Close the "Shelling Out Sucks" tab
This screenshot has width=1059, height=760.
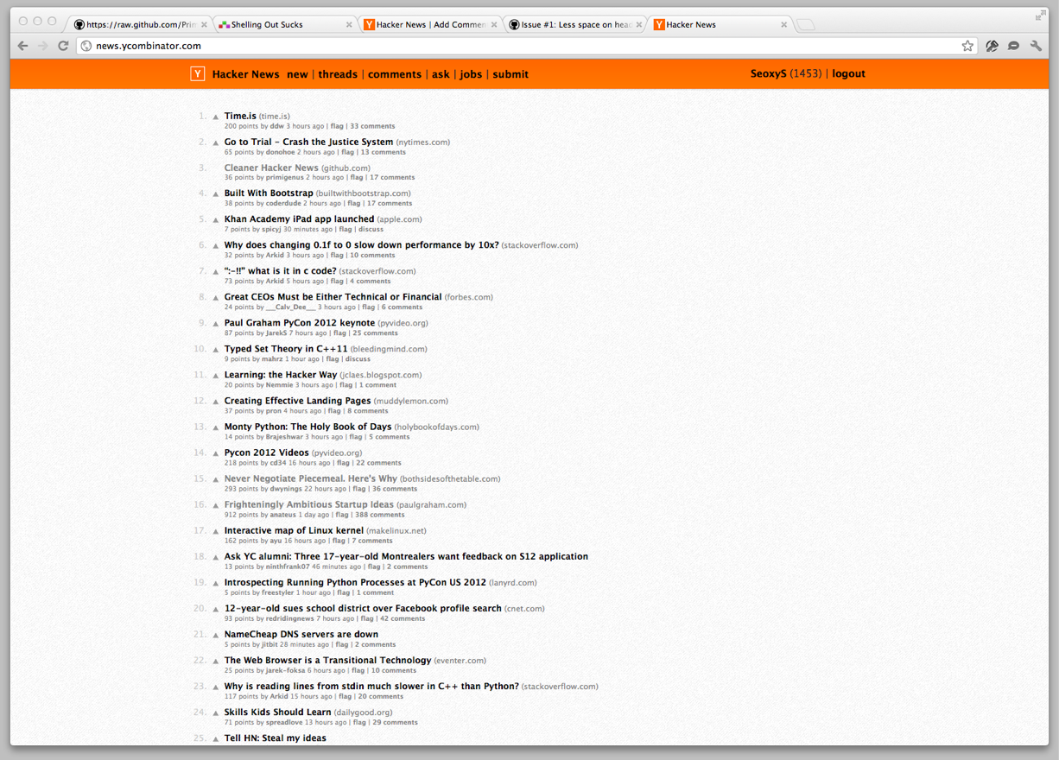[x=349, y=25]
